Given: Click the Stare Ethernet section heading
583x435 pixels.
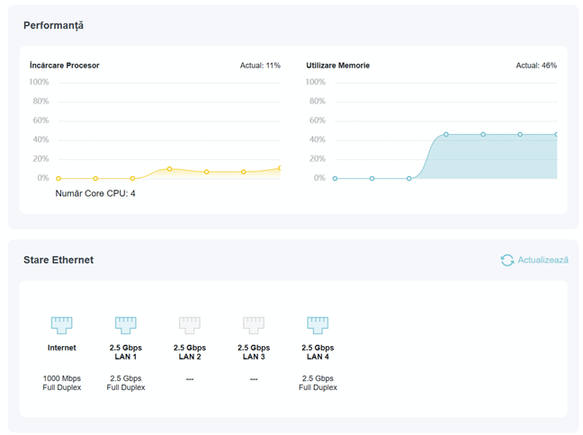Looking at the screenshot, I should (58, 260).
